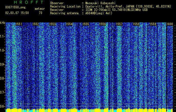Select the filename 03071550.png
176x112 pixels.
click(15, 7)
